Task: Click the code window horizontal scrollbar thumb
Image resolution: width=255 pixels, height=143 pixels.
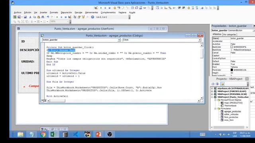Action: point(57,100)
